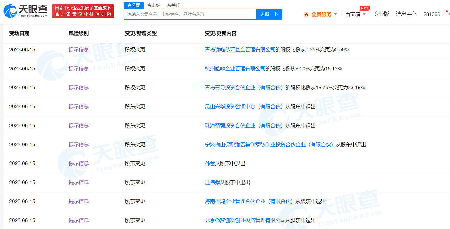Switch to the 查关系 search tab
The height and width of the screenshot is (229, 450).
173,5
